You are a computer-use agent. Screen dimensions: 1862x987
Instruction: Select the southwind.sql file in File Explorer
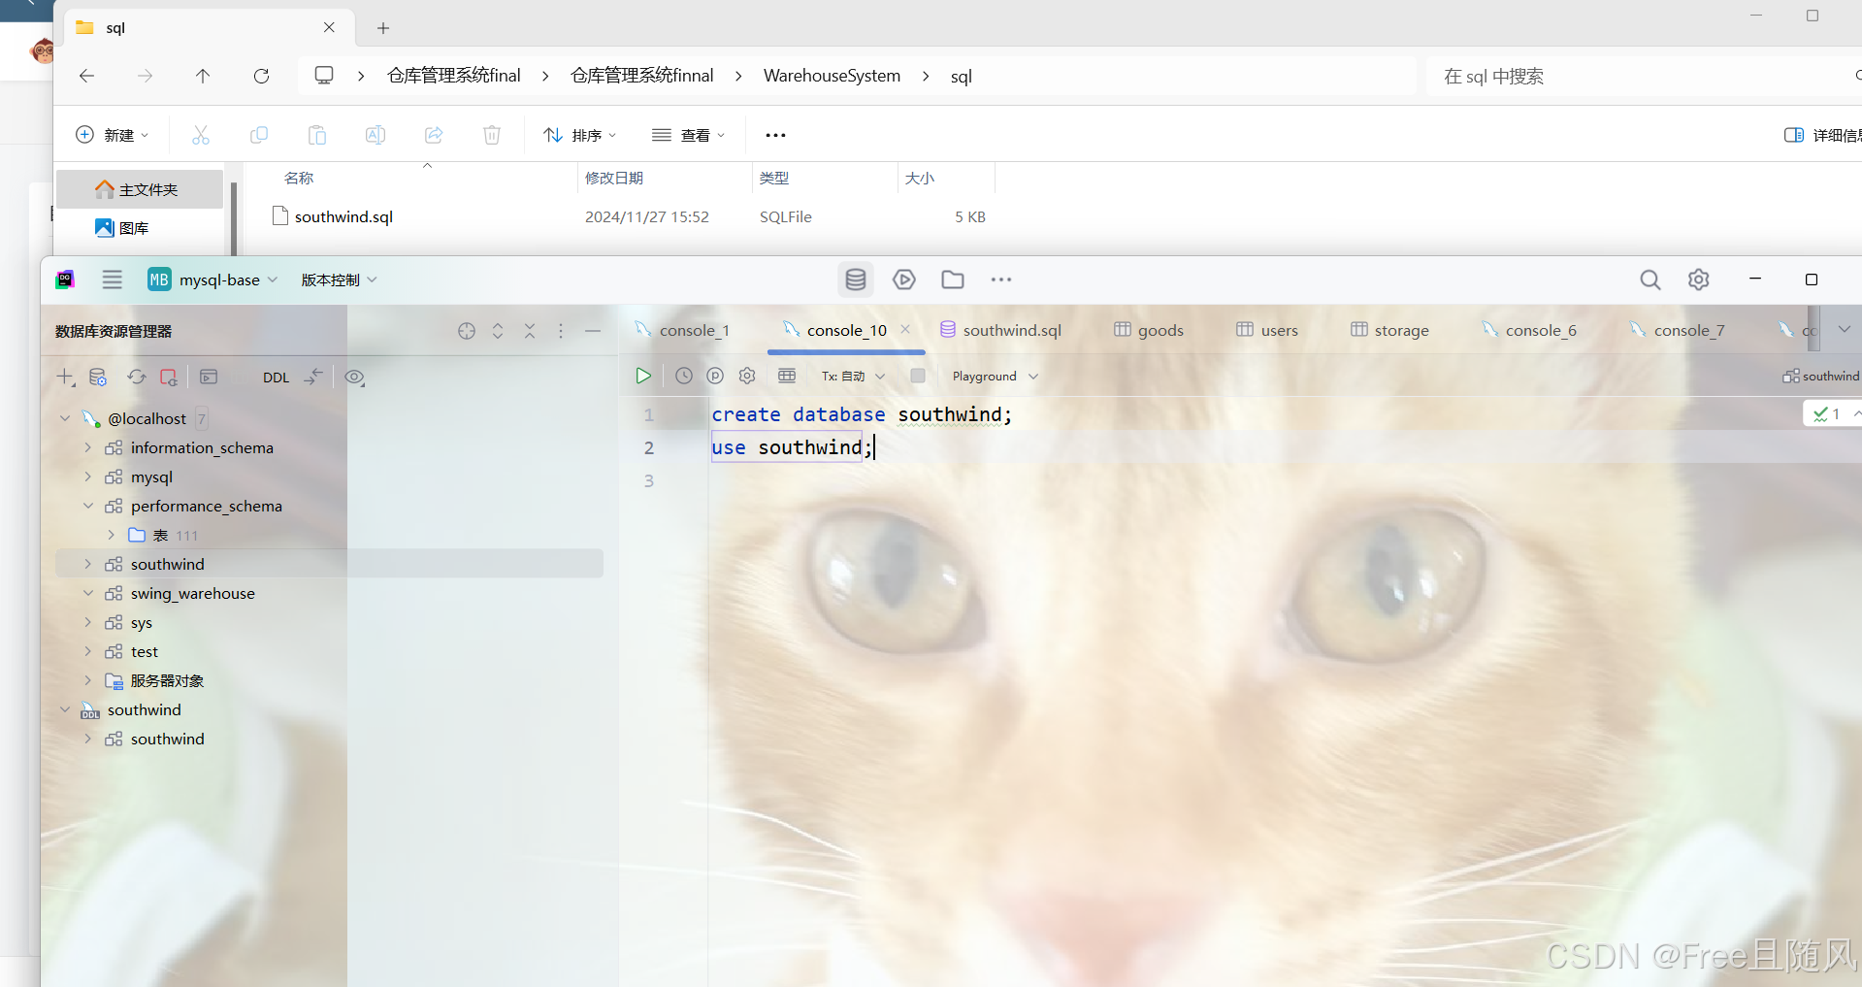(343, 216)
